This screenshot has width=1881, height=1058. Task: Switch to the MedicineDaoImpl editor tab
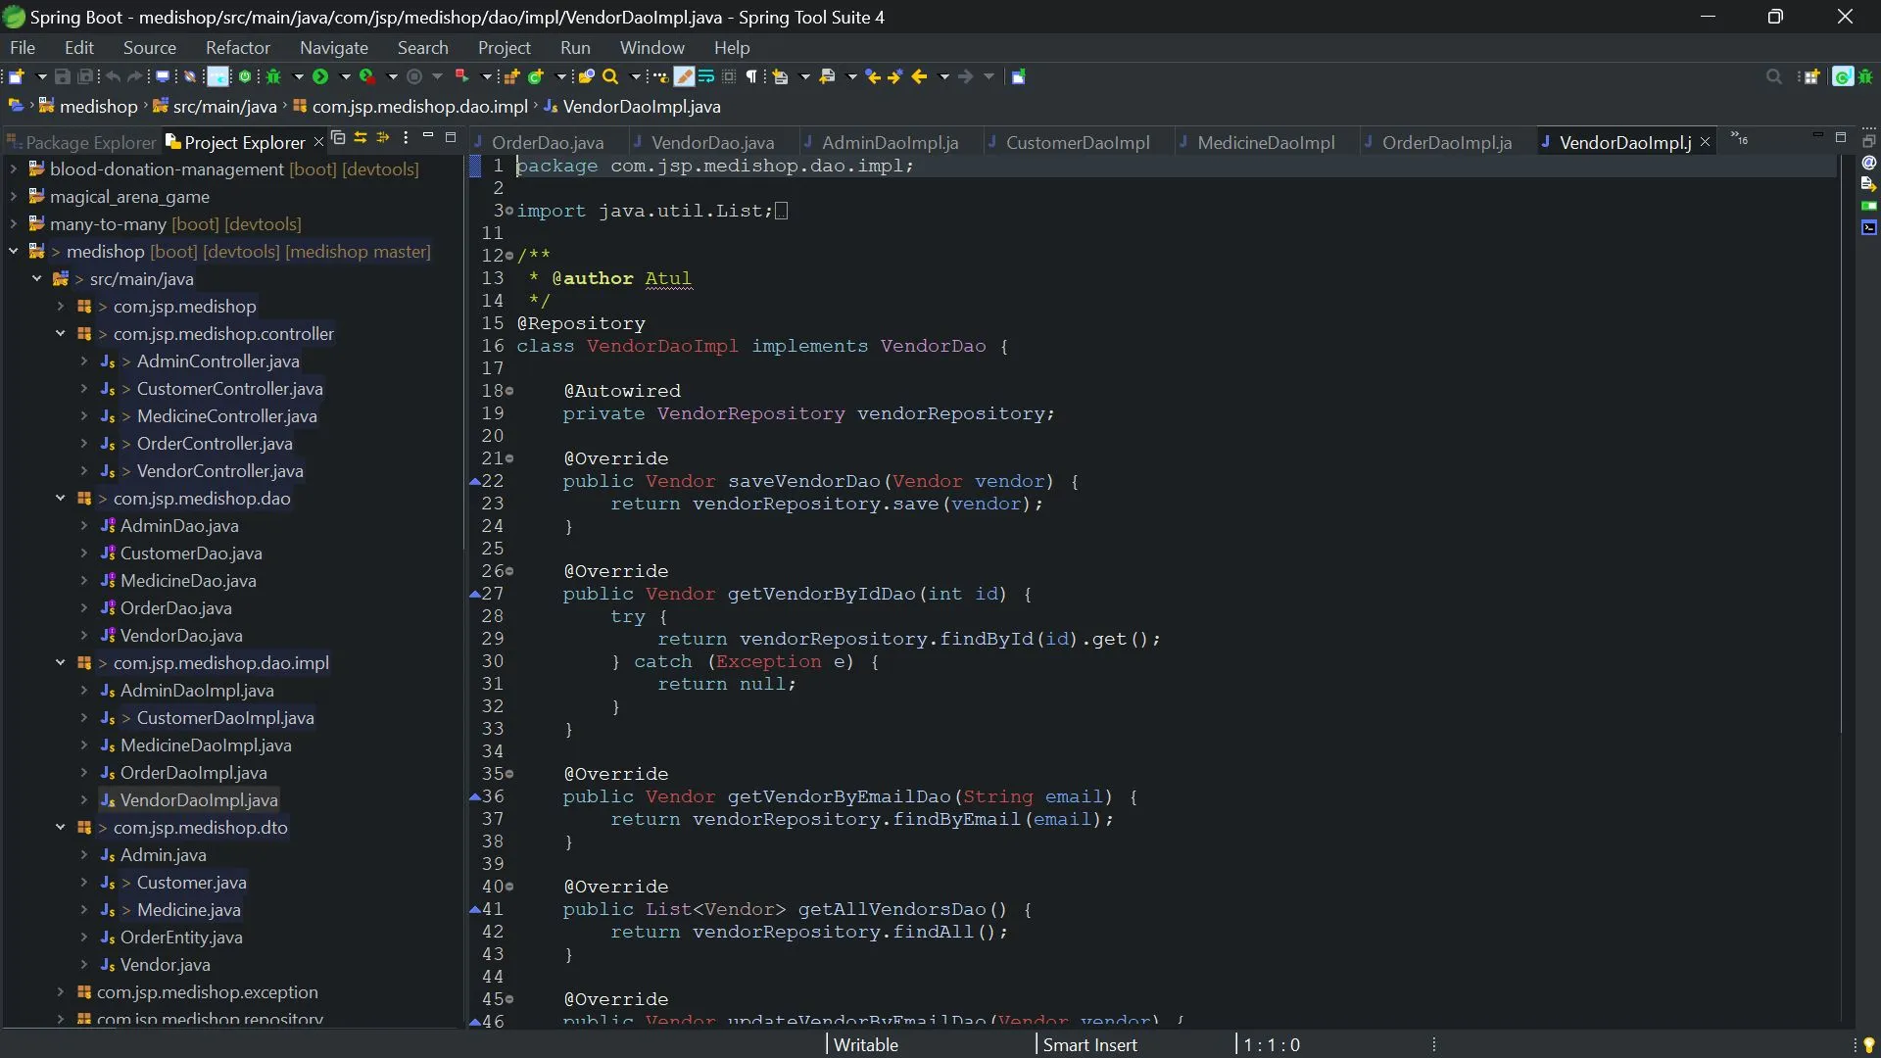pos(1265,142)
